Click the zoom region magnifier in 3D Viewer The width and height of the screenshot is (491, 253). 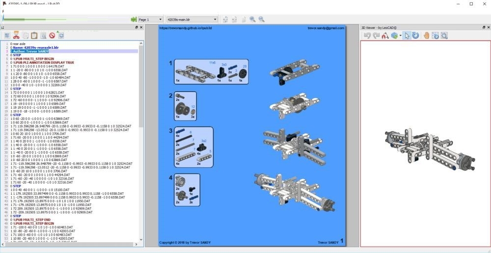444,35
